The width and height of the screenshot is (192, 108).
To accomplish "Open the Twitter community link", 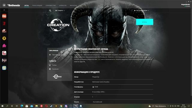I will click(53, 65).
